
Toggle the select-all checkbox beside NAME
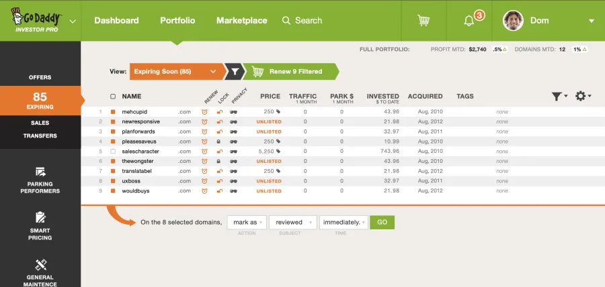(113, 97)
